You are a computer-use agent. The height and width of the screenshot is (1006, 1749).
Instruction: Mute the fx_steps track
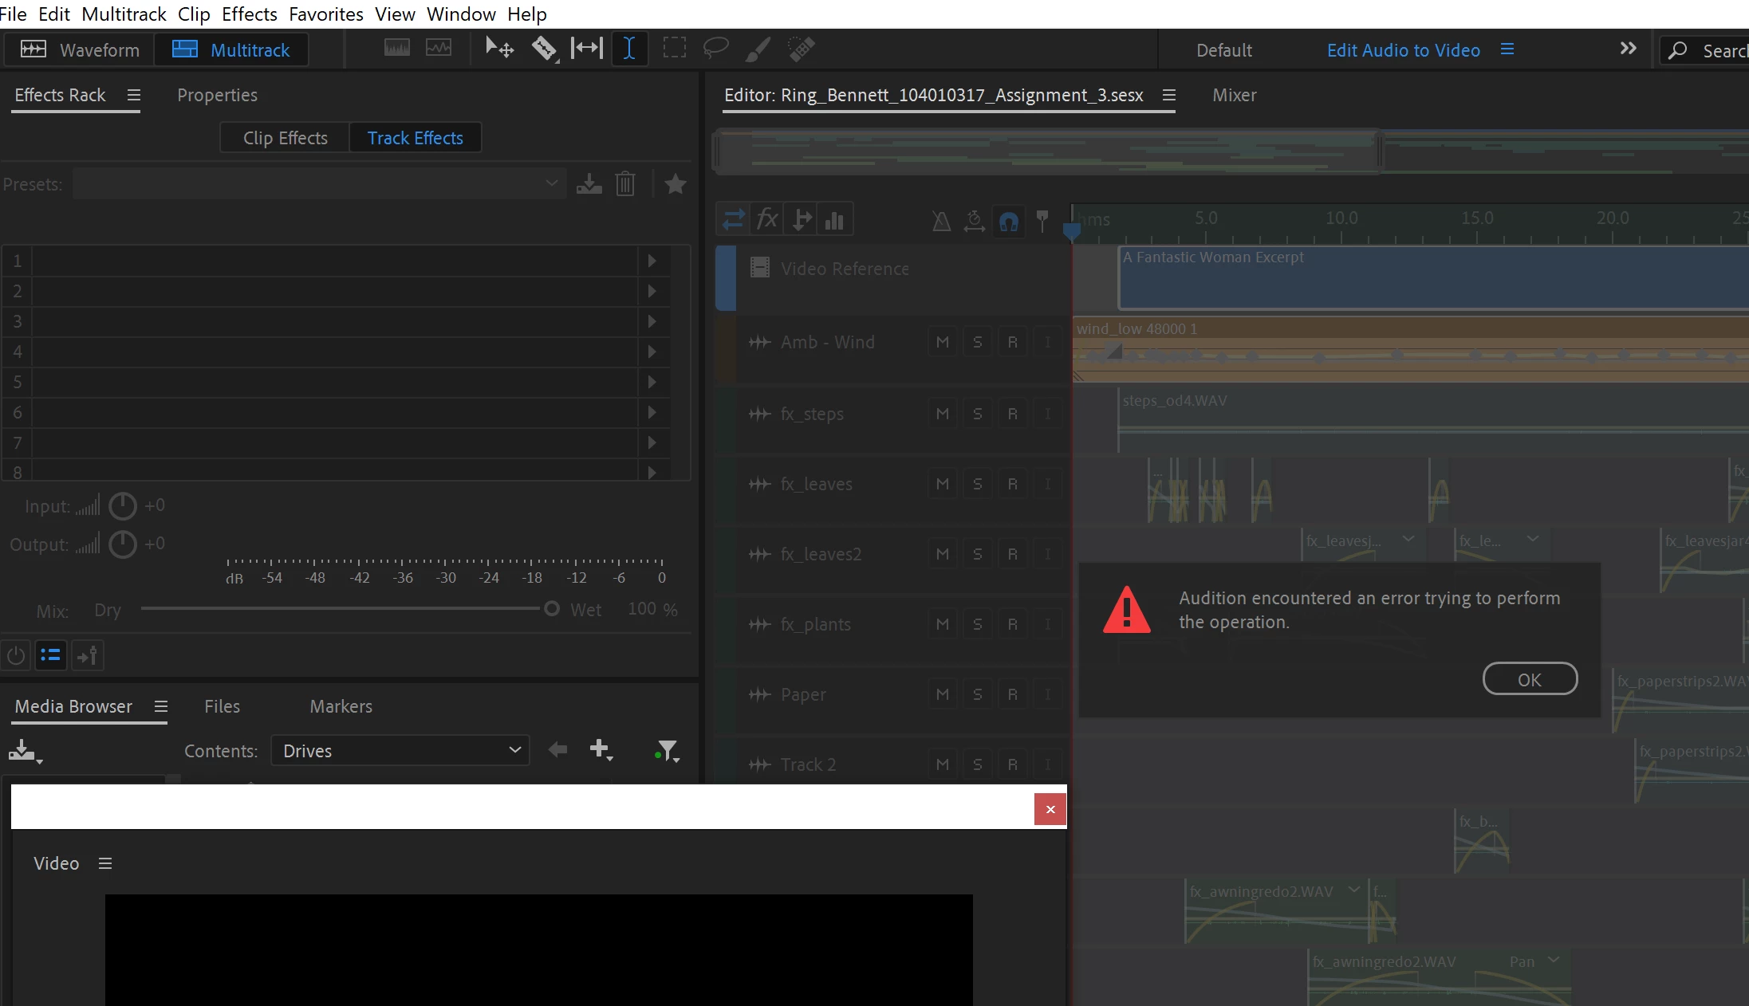point(943,414)
